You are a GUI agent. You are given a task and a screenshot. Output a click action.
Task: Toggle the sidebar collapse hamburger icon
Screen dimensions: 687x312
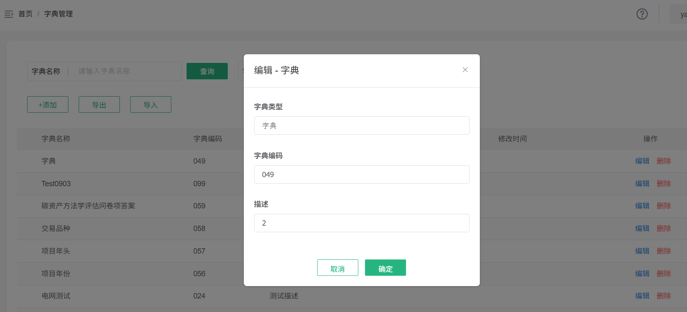pyautogui.click(x=9, y=14)
